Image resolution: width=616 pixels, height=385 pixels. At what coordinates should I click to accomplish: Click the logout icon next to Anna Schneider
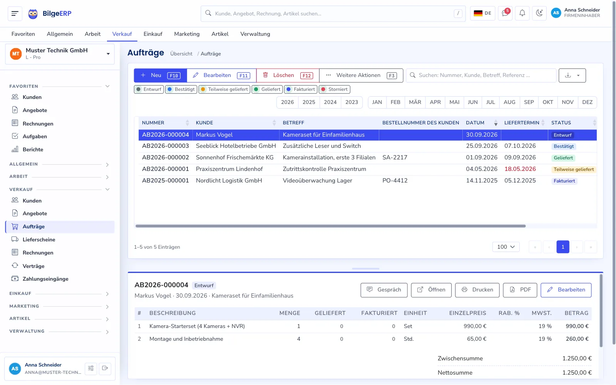[x=105, y=368]
